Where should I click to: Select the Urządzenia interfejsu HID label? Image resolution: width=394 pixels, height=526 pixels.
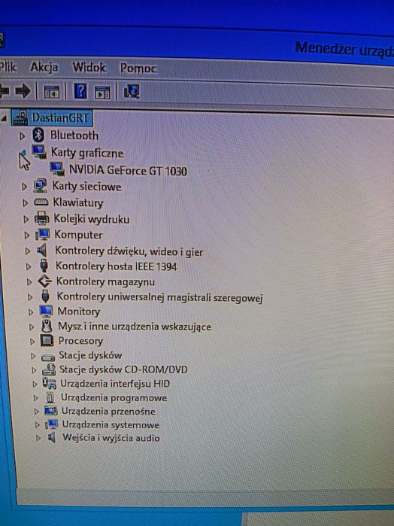(115, 384)
